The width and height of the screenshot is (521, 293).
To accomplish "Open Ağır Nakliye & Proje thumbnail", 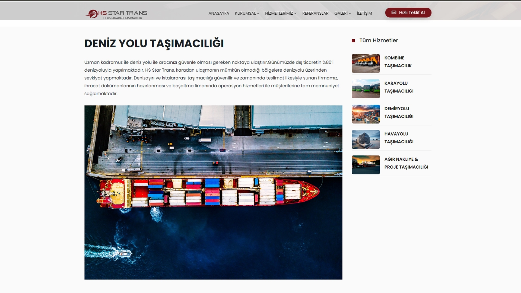I will (366, 165).
